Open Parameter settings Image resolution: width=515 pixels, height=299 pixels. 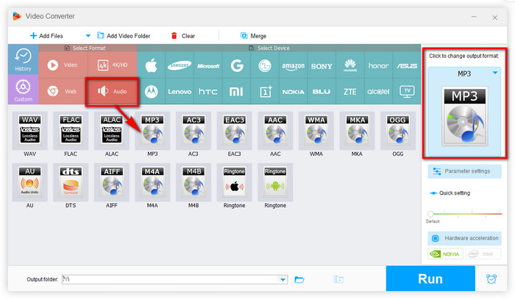point(464,170)
